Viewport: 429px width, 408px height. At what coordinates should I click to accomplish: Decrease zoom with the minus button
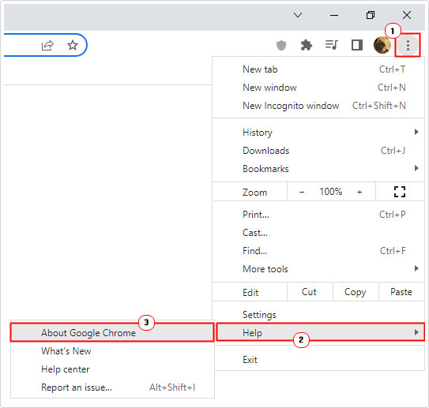click(x=302, y=192)
